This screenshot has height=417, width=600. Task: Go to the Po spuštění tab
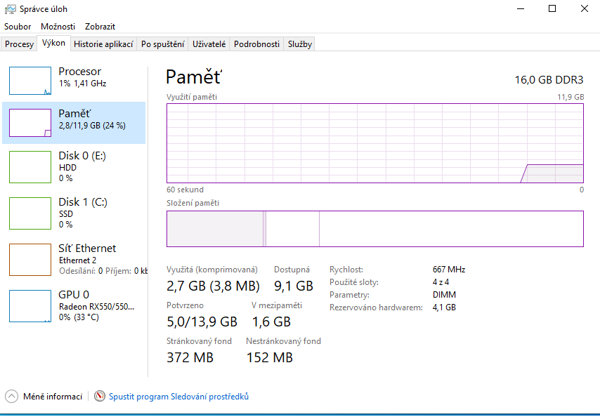tap(162, 44)
